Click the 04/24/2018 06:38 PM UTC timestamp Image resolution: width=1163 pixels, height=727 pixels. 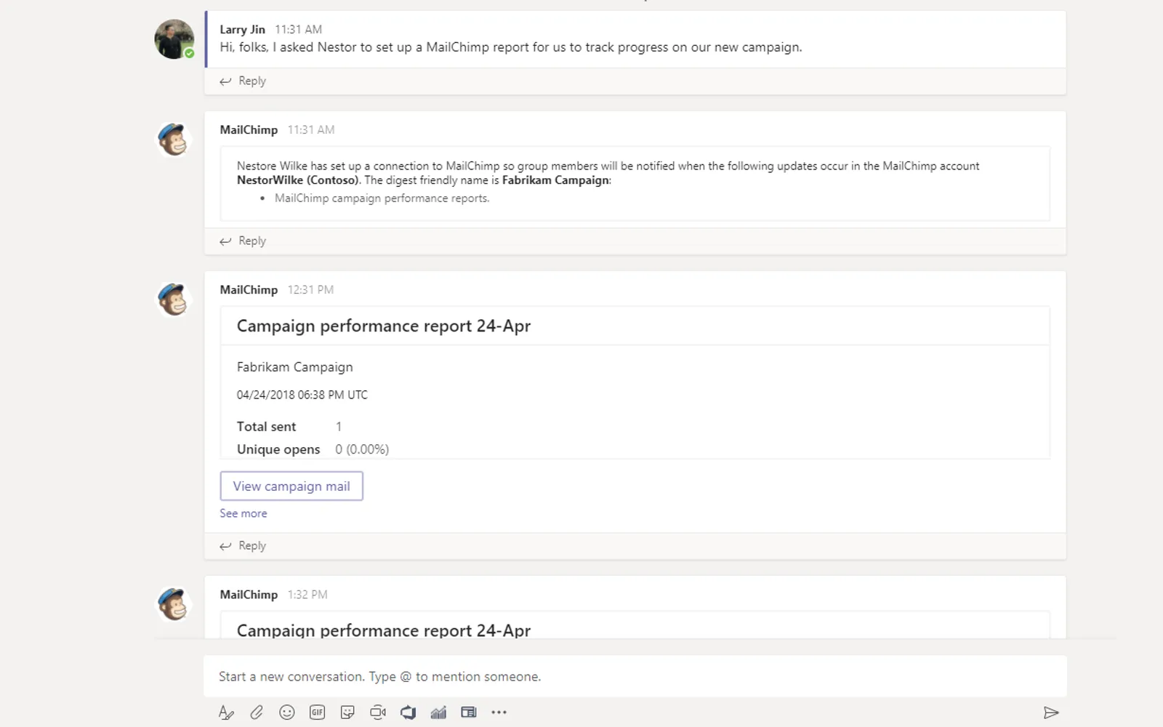pos(302,395)
